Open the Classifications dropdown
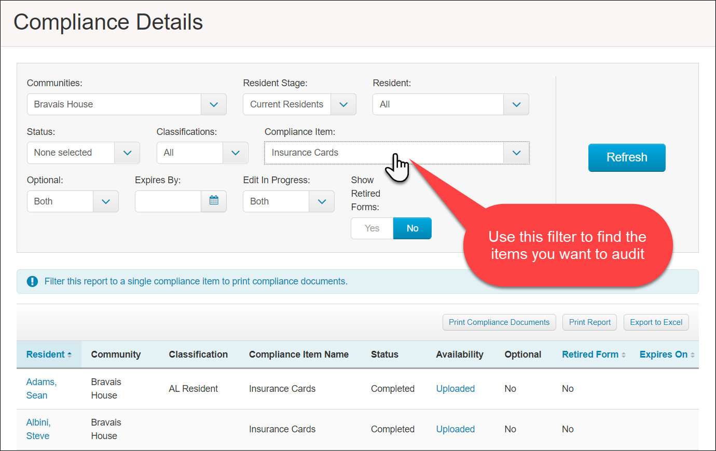Image resolution: width=716 pixels, height=451 pixels. (x=235, y=153)
